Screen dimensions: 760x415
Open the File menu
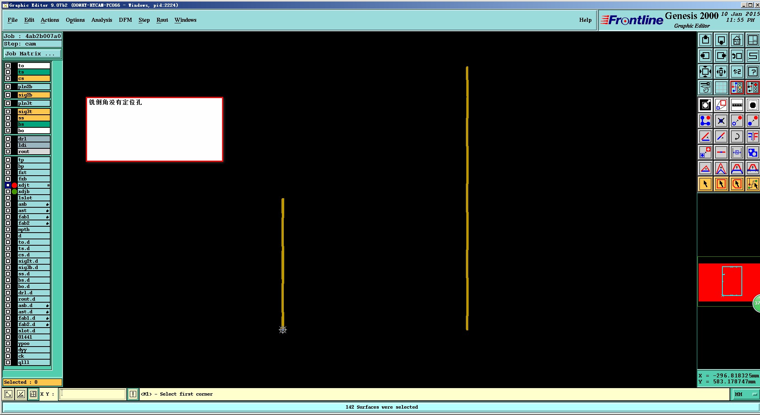point(13,20)
